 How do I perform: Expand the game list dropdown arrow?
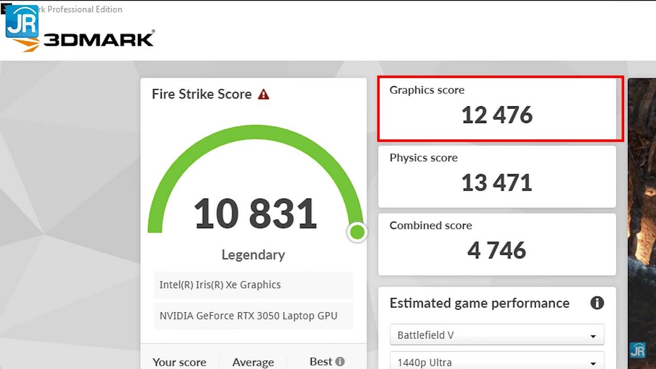593,335
